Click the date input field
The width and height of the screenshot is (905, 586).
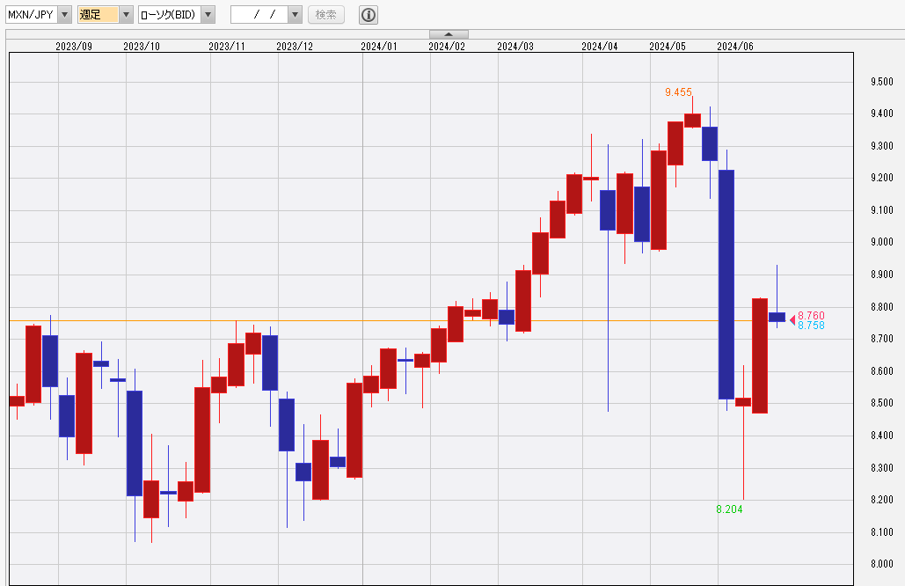click(259, 14)
